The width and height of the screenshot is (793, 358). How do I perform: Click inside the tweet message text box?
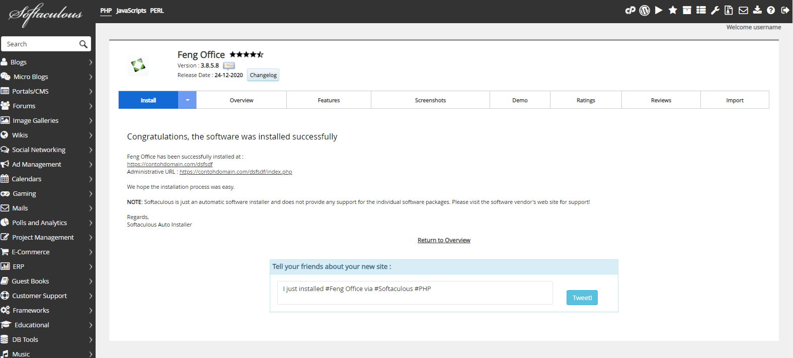coord(415,293)
